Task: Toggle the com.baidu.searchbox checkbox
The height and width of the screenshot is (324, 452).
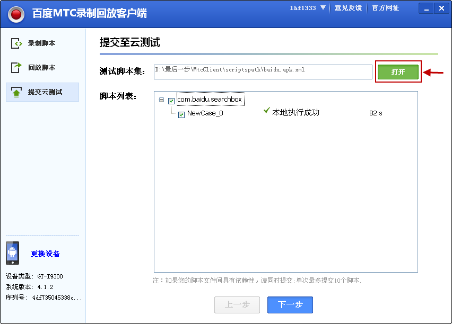Action: (x=171, y=101)
